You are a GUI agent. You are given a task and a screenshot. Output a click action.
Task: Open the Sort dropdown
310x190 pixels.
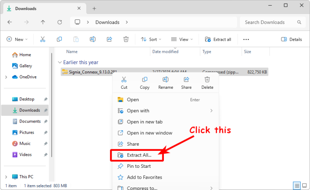[151, 39]
